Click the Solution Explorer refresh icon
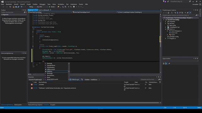Image resolution: width=202 pixels, height=113 pixels. (177, 13)
